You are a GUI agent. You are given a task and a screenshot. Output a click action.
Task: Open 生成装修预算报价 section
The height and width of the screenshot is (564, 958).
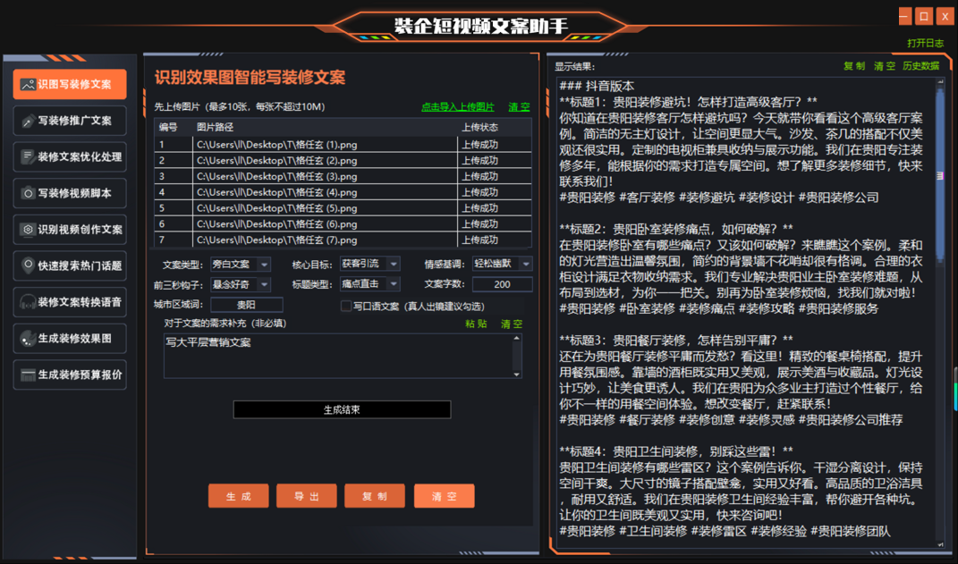pos(70,375)
